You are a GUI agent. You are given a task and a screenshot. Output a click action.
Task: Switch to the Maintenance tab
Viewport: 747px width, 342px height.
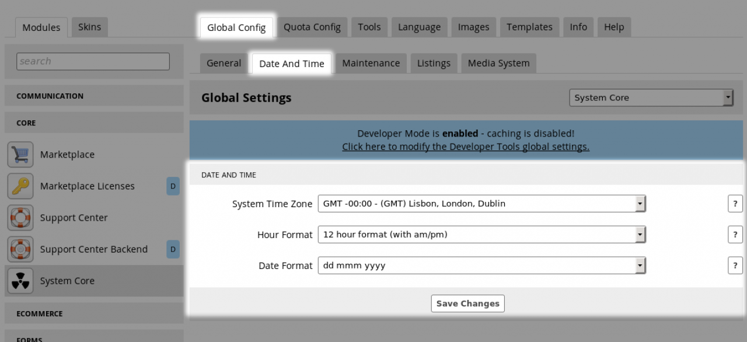pos(371,63)
